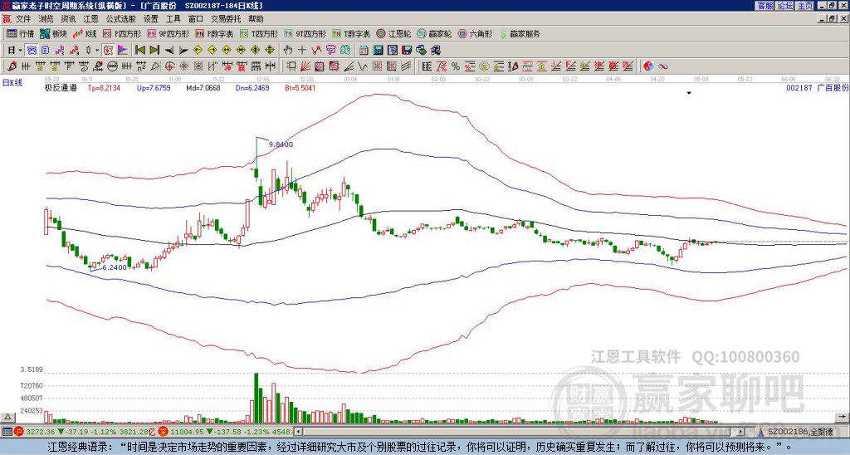Image resolution: width=850 pixels, height=455 pixels.
Task: Click the 论坛 button
Action: (x=784, y=6)
